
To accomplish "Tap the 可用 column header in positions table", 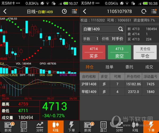I will 117,76.
